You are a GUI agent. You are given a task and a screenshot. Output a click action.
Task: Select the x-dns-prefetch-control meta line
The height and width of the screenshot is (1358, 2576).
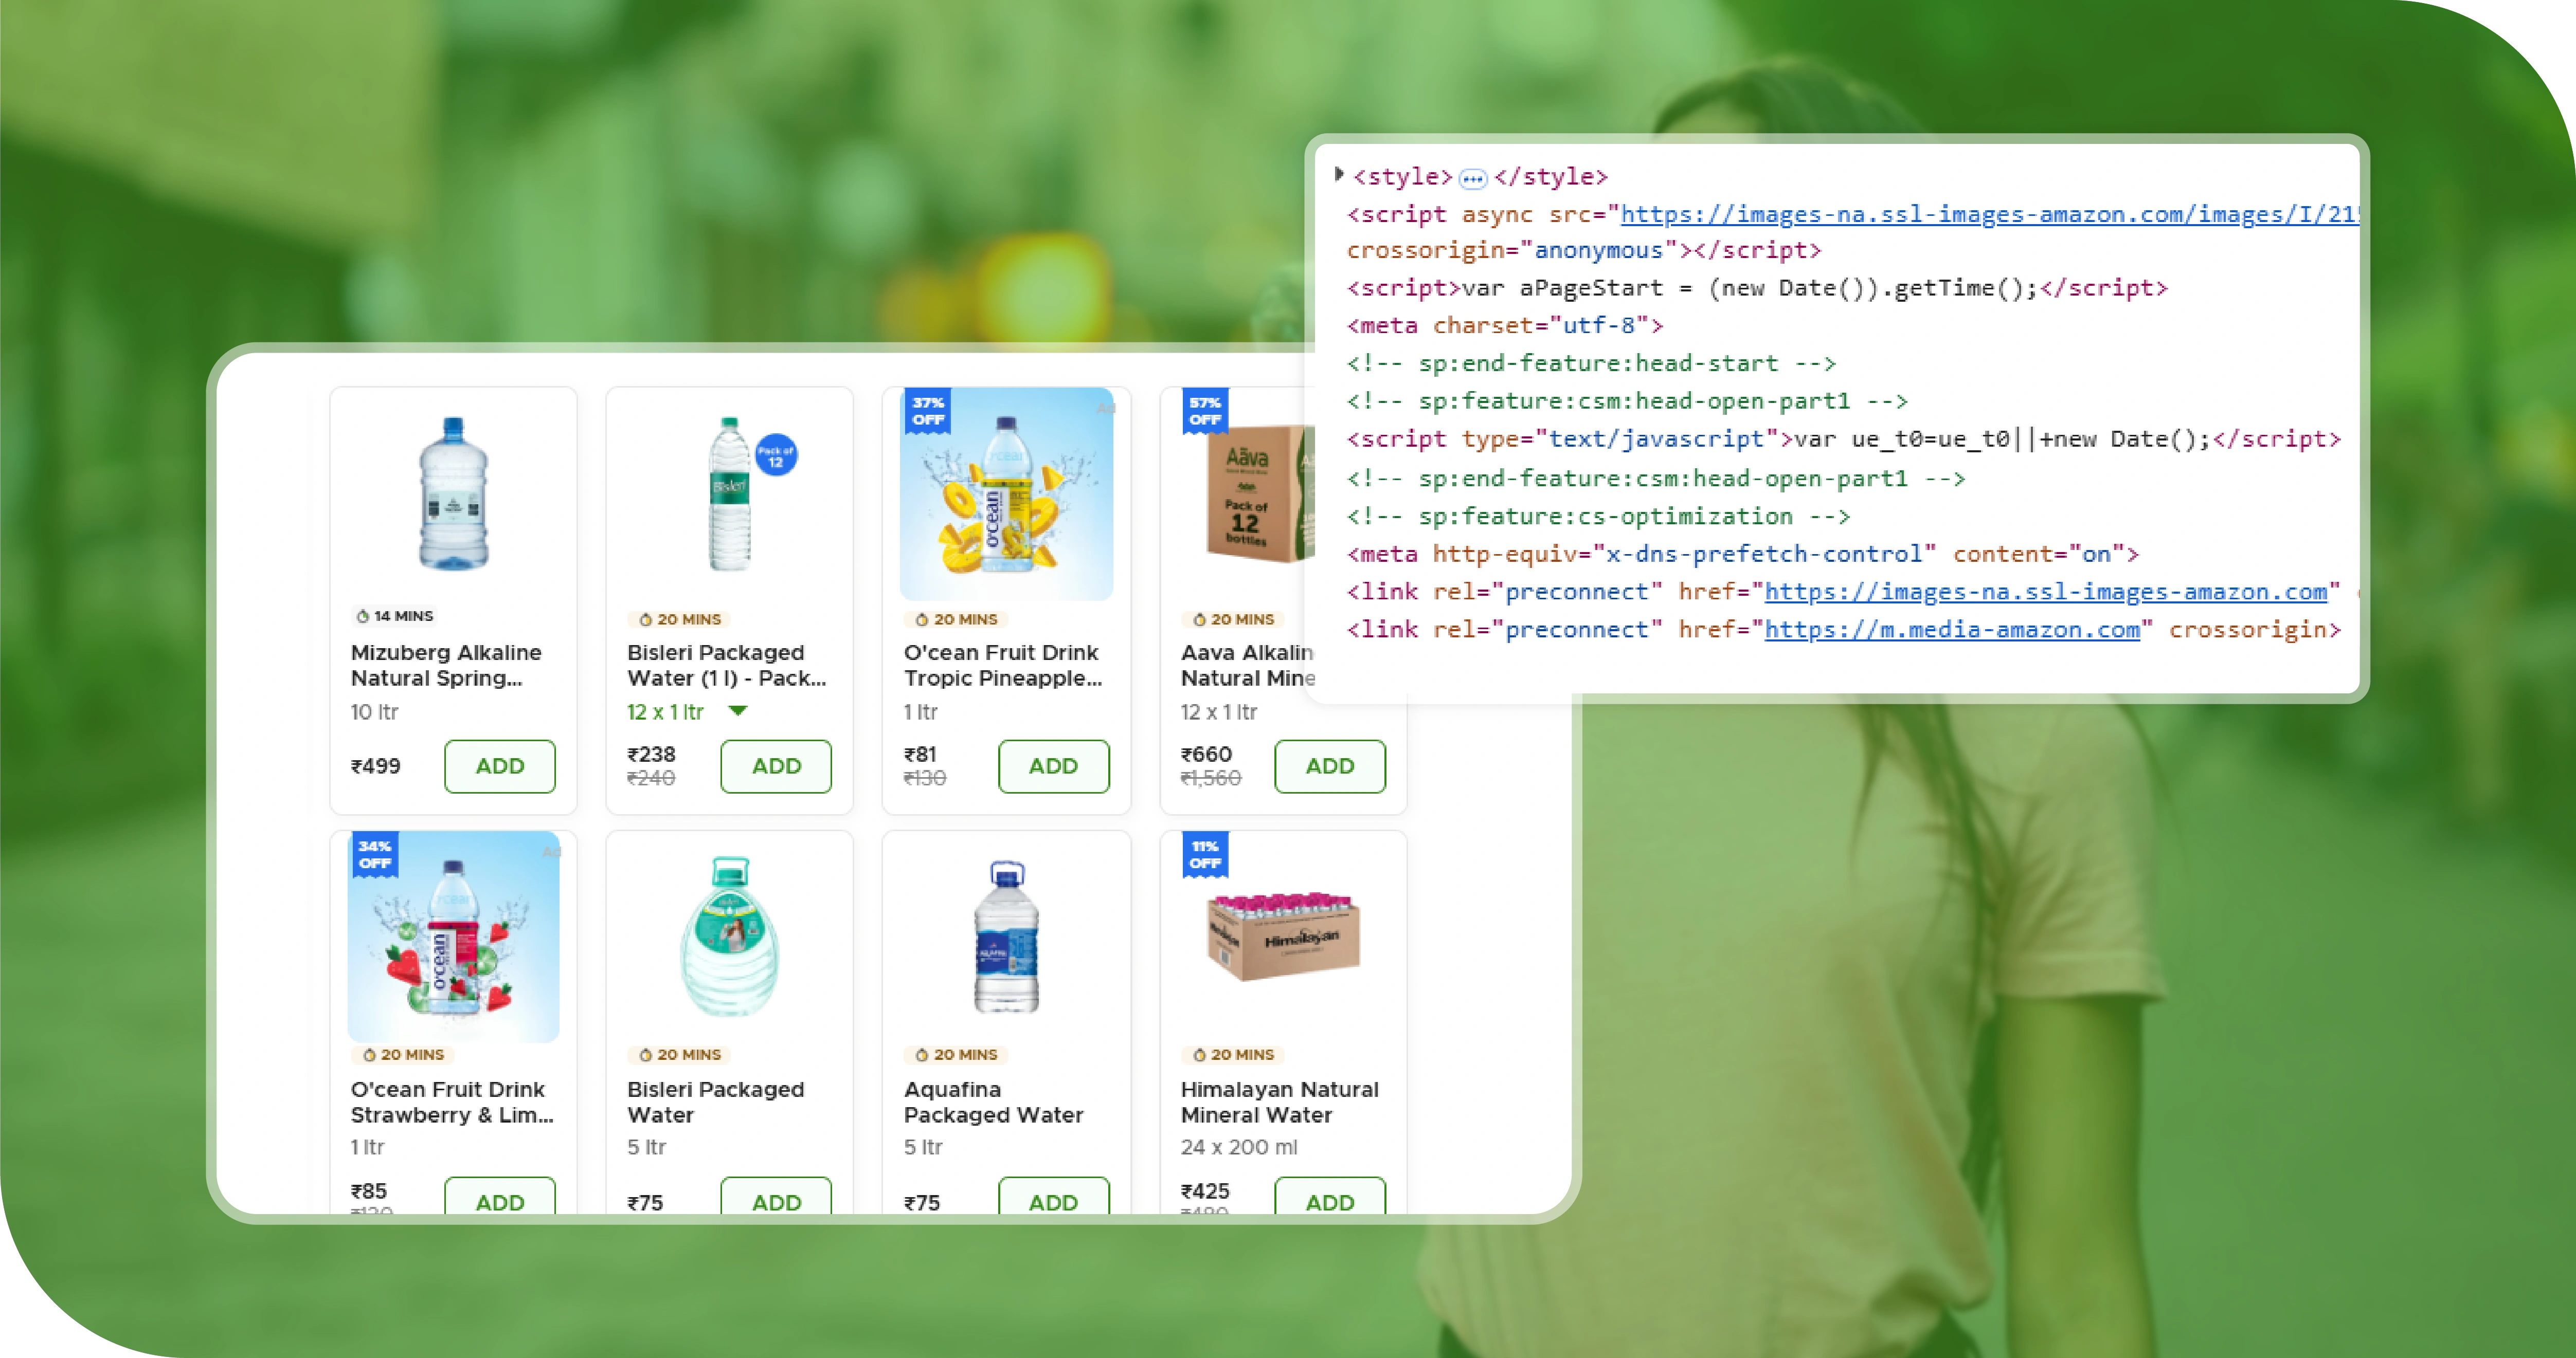pyautogui.click(x=1742, y=554)
